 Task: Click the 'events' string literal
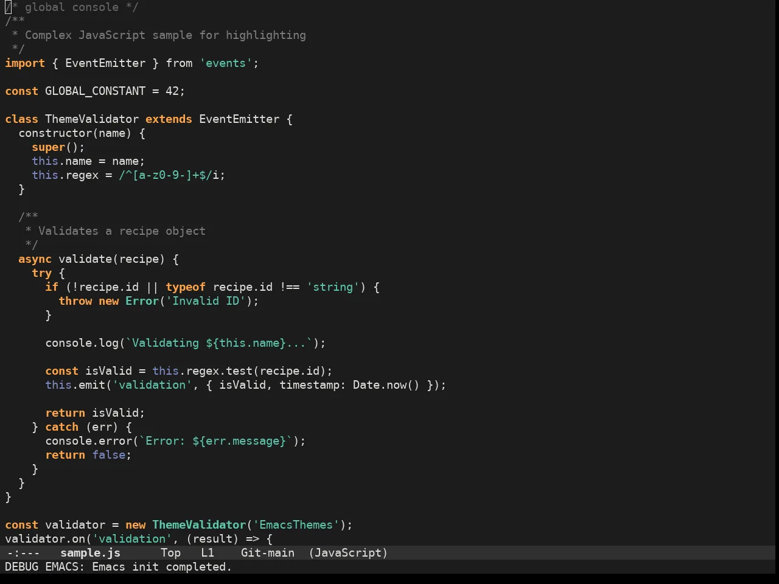[226, 63]
